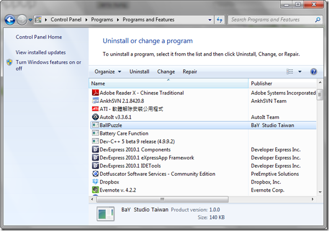Open the view options dropdown arrow

click(300, 72)
